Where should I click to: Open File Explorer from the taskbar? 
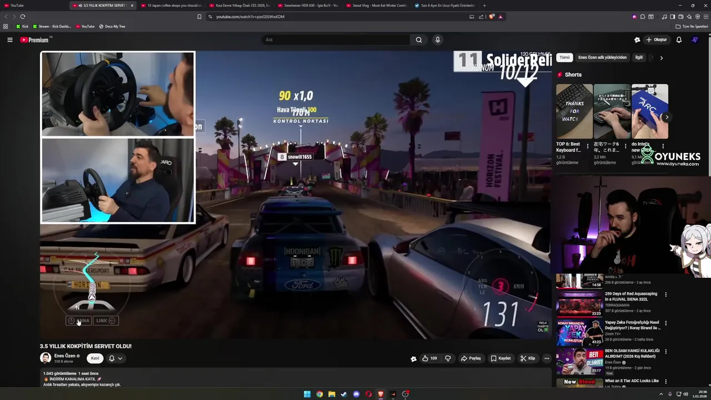(332, 394)
